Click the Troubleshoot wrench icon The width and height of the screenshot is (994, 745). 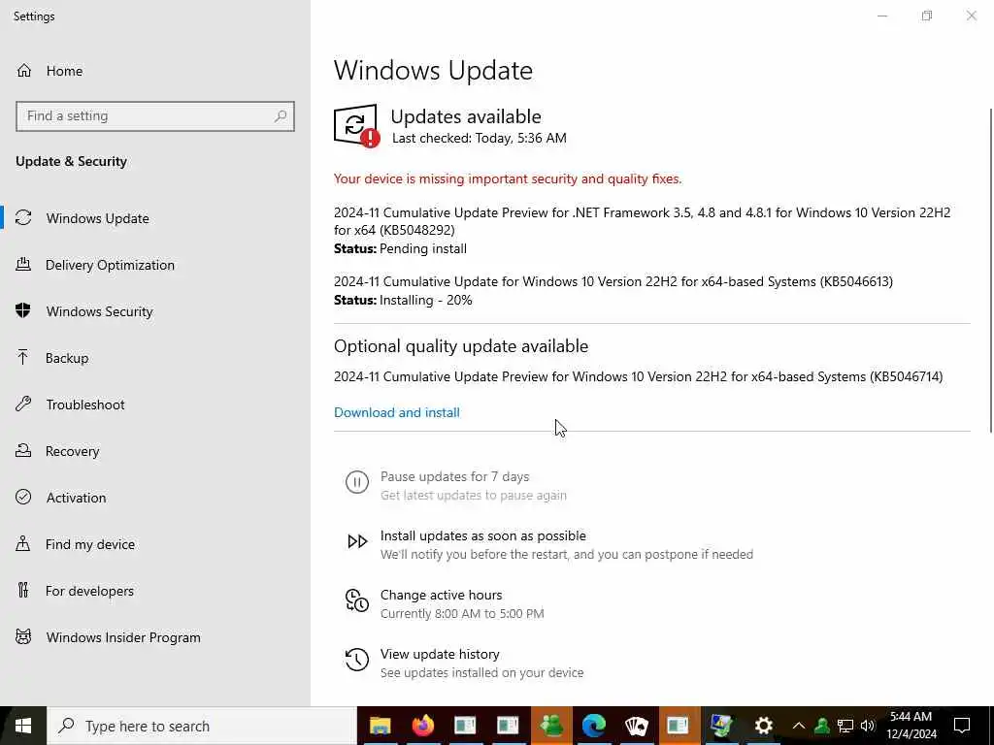(23, 404)
